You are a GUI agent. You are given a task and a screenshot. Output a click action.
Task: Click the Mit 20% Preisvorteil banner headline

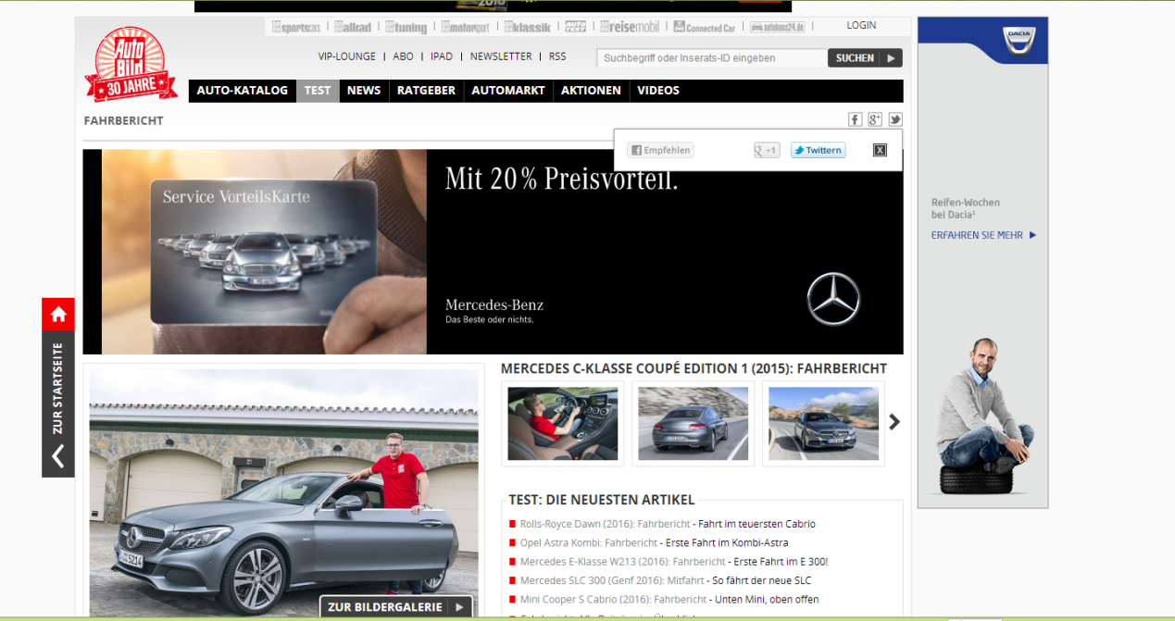pyautogui.click(x=561, y=178)
